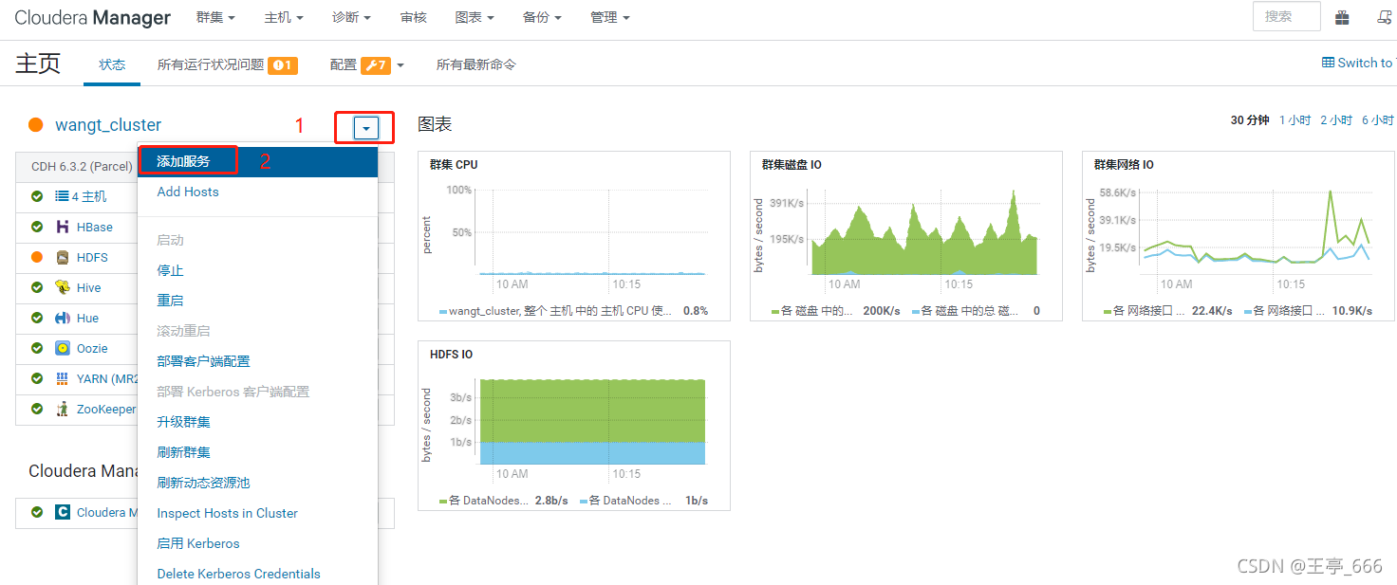Set chart time range to 1 小时

pos(1295,120)
